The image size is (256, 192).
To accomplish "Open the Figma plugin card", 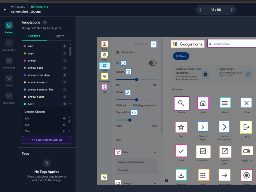I will 235,74.
